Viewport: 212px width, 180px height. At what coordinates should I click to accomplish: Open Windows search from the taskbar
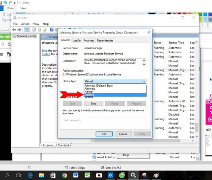pos(7,175)
